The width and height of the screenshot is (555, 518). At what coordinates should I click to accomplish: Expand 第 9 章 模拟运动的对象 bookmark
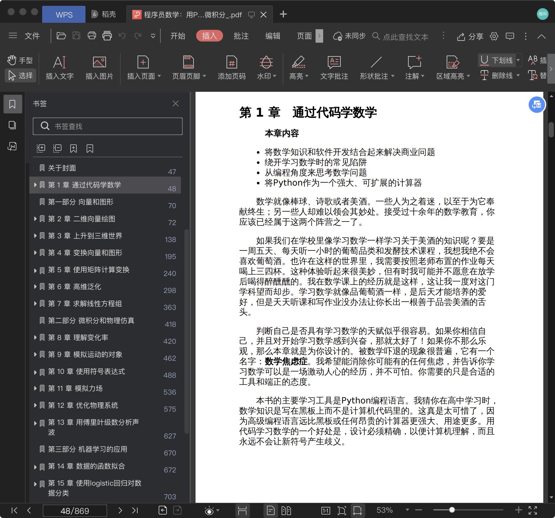[35, 354]
